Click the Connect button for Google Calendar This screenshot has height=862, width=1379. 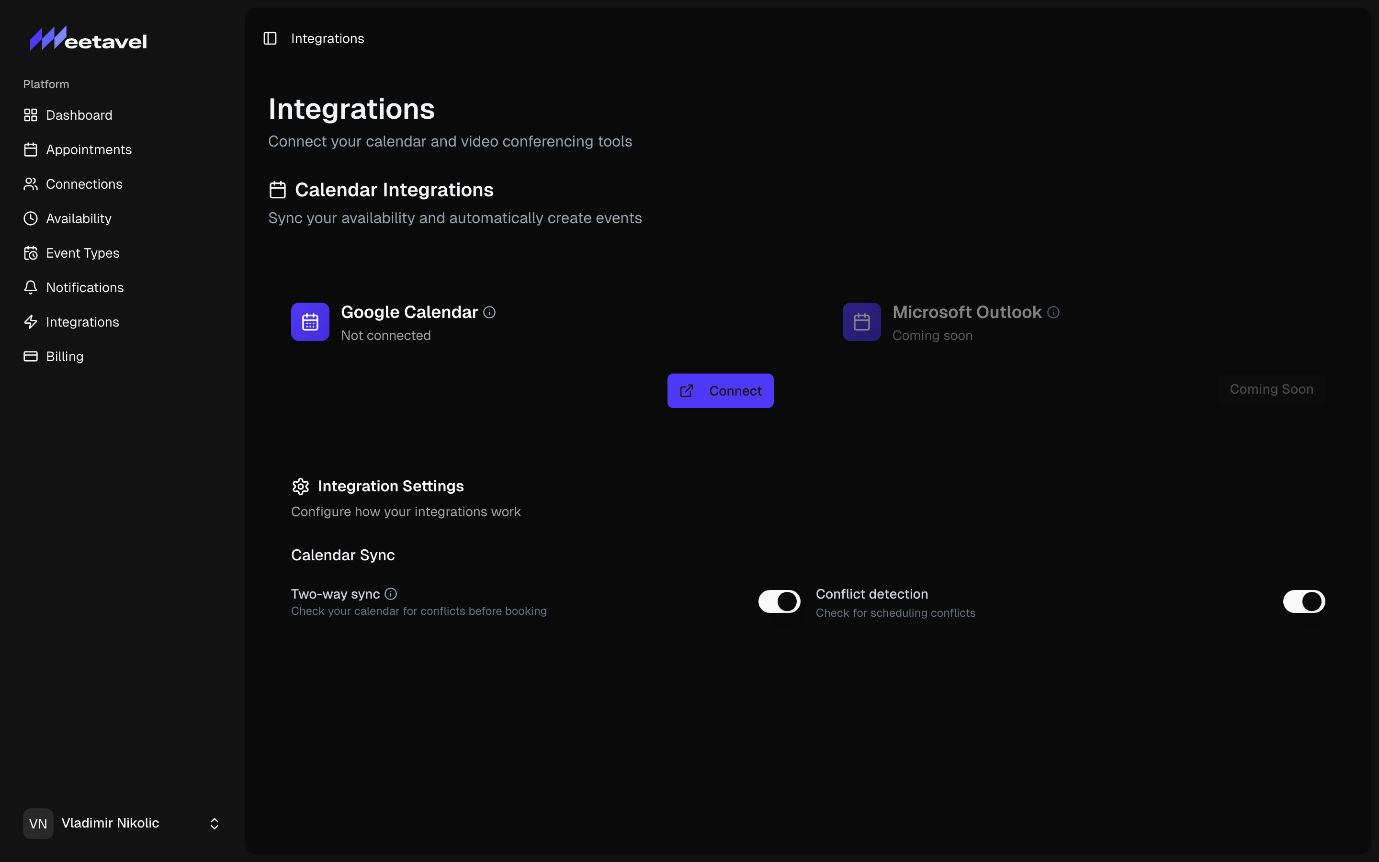click(720, 390)
